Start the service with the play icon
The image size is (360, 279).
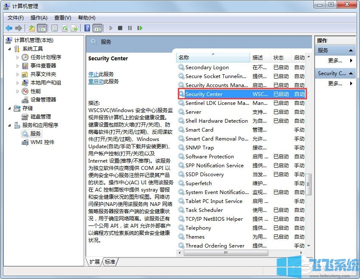pos(111,28)
